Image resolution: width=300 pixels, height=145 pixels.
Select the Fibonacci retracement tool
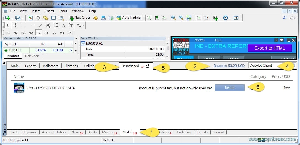[56, 25]
